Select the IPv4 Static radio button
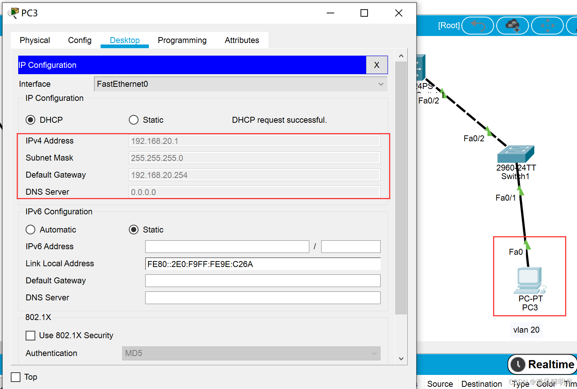This screenshot has height=389, width=577. click(x=134, y=120)
